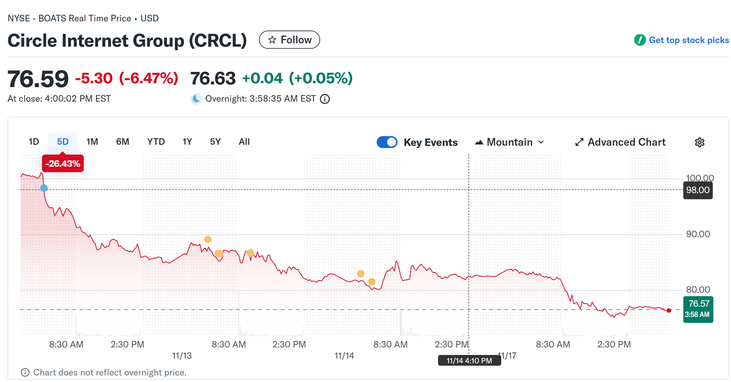Click the -26.43% change badge
Screen dimensions: 731x382
(x=63, y=164)
